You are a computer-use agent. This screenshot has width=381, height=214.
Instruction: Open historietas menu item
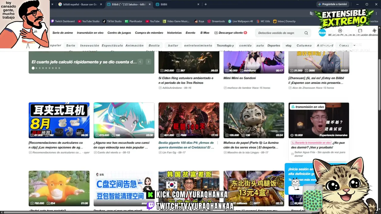(x=174, y=33)
